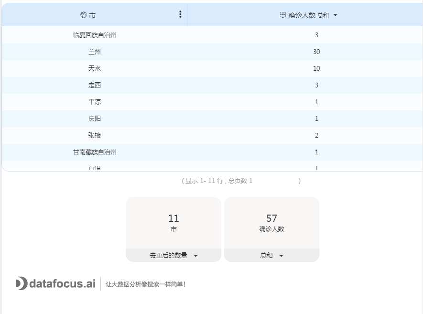Select the 定西 city cell

[95, 85]
